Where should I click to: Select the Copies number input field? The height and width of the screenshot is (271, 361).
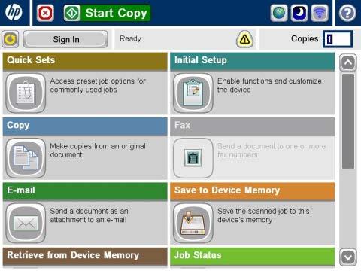338,39
